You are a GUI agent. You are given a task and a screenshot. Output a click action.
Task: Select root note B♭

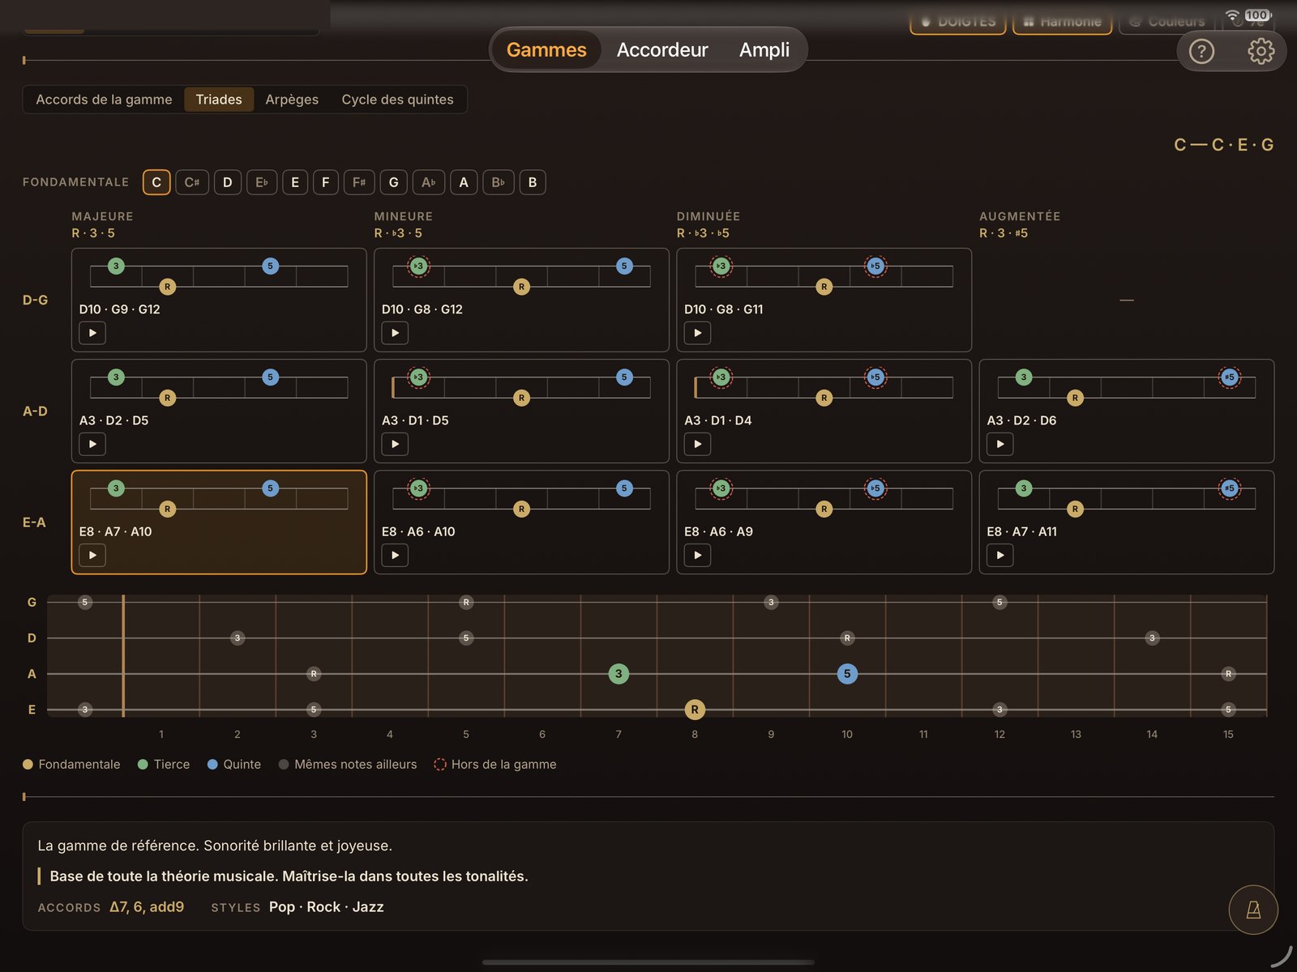point(498,182)
